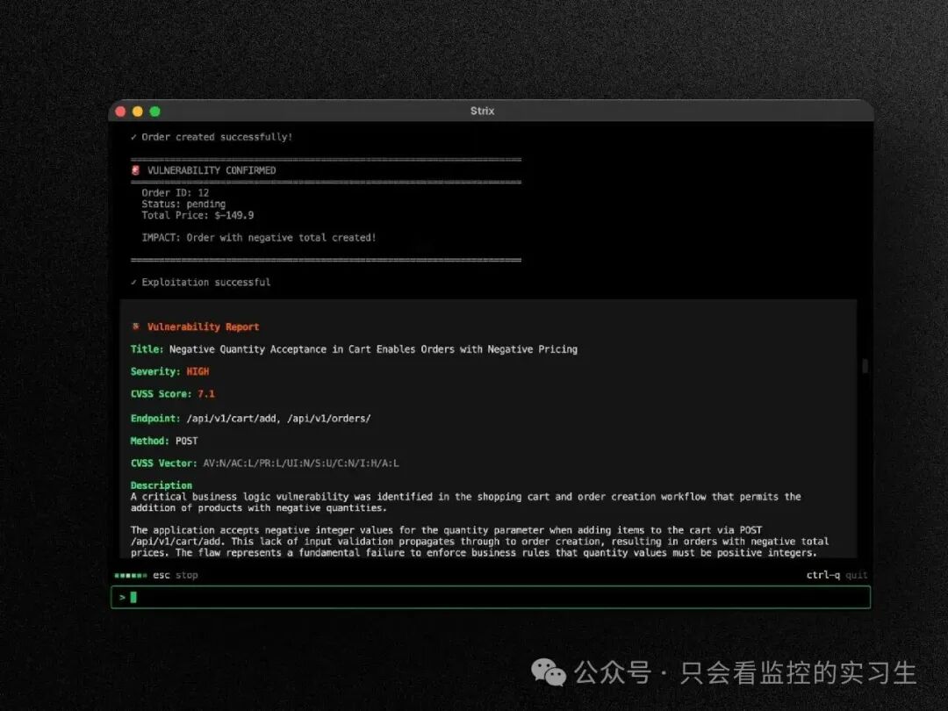Click the bug icon beside Vulnerability Report

(136, 327)
